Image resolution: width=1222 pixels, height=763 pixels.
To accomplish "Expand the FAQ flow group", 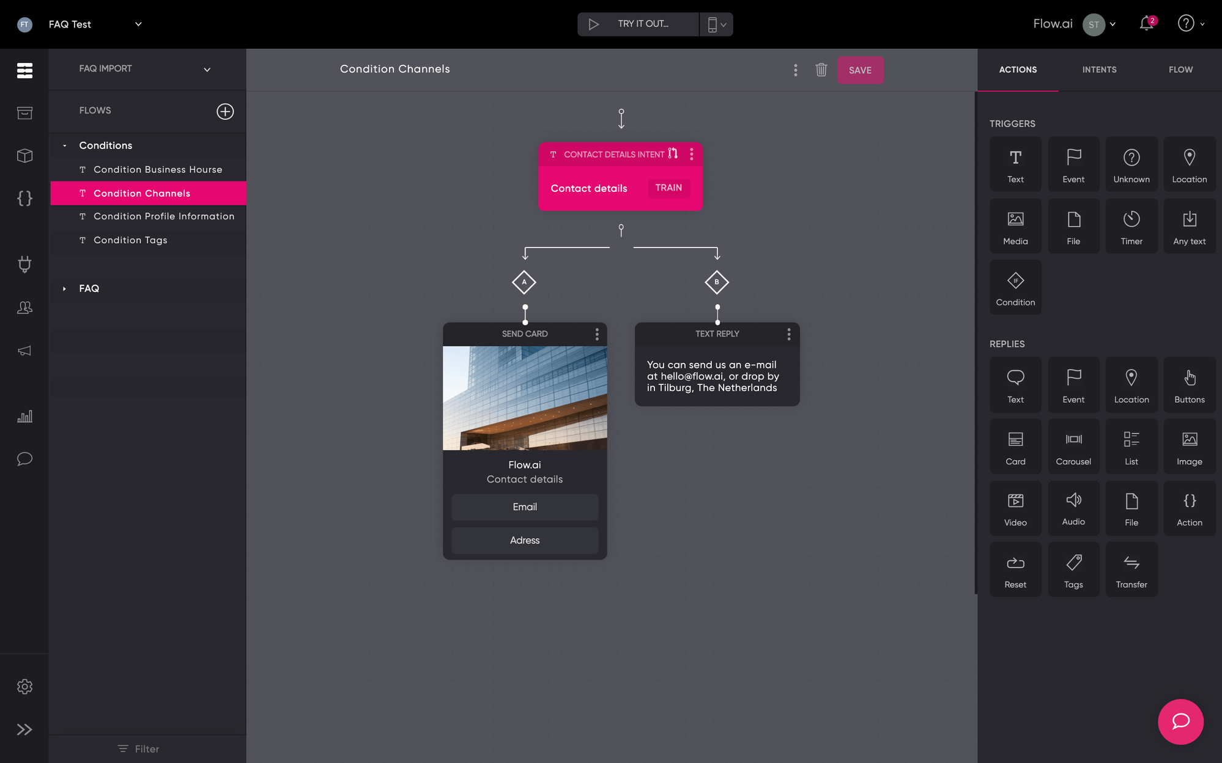I will tap(65, 288).
